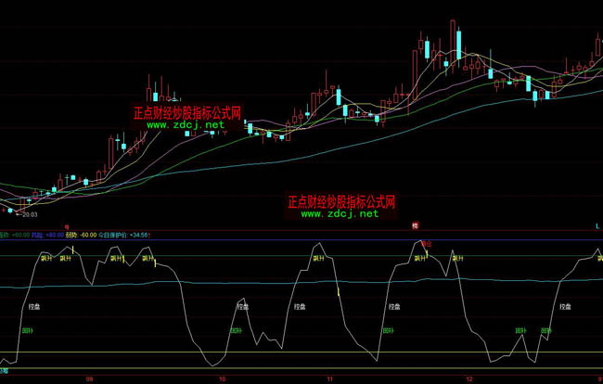Click the highest tall cyan candlestick at the price peak
Image resolution: width=603 pixels, height=384 pixels.
457,45
